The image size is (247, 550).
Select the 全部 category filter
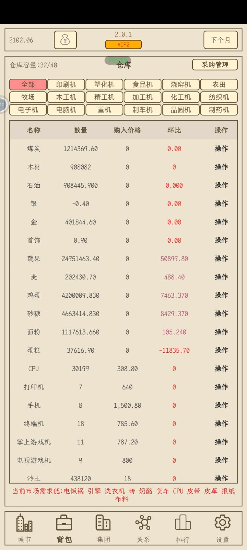point(28,85)
